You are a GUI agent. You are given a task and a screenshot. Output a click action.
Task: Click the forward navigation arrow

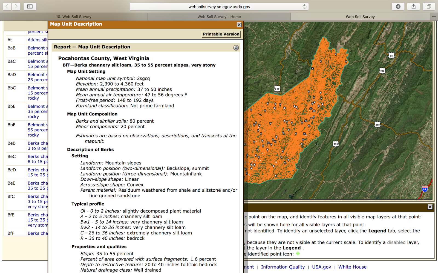pos(16,6)
